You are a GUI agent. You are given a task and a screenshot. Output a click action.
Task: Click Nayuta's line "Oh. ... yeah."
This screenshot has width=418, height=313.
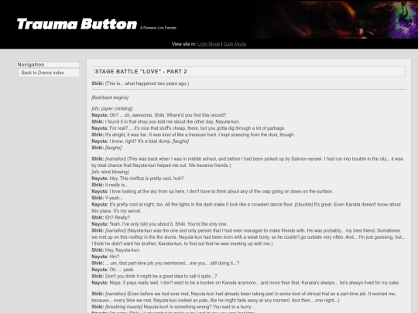tap(122, 270)
